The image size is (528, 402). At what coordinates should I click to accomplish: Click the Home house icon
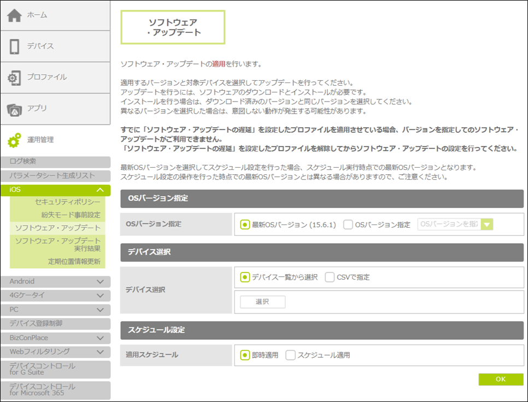click(x=14, y=16)
